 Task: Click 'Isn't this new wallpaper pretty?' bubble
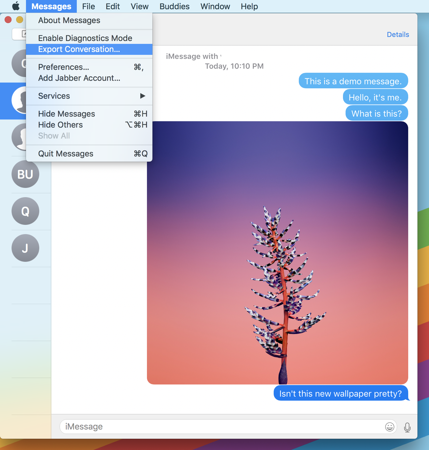(341, 393)
